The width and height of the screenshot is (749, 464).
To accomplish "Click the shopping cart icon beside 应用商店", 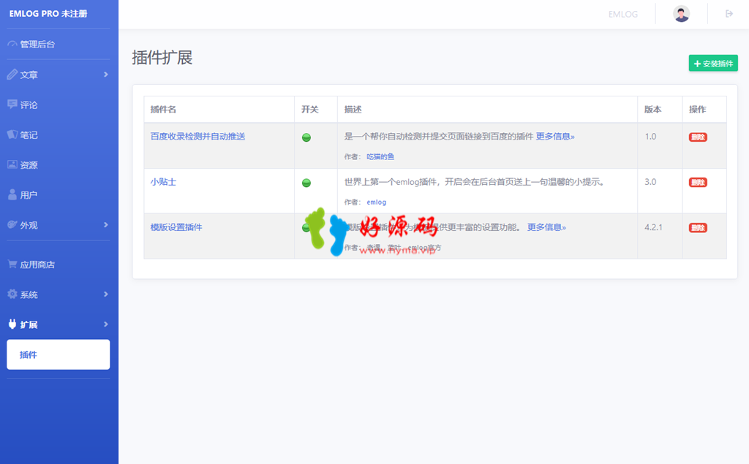I will click(x=12, y=264).
